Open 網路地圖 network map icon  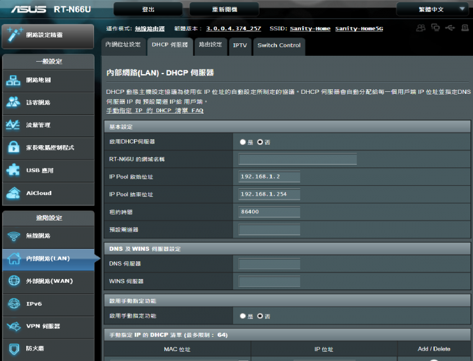tap(13, 80)
